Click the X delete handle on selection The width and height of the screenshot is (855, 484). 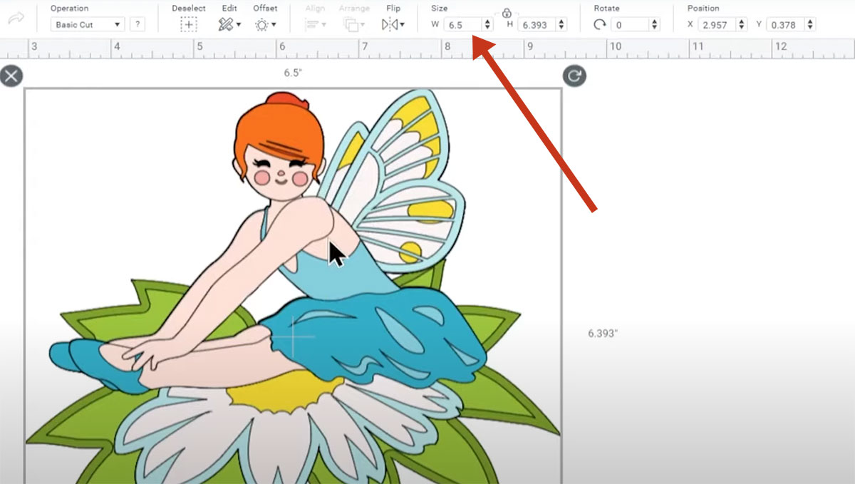11,76
